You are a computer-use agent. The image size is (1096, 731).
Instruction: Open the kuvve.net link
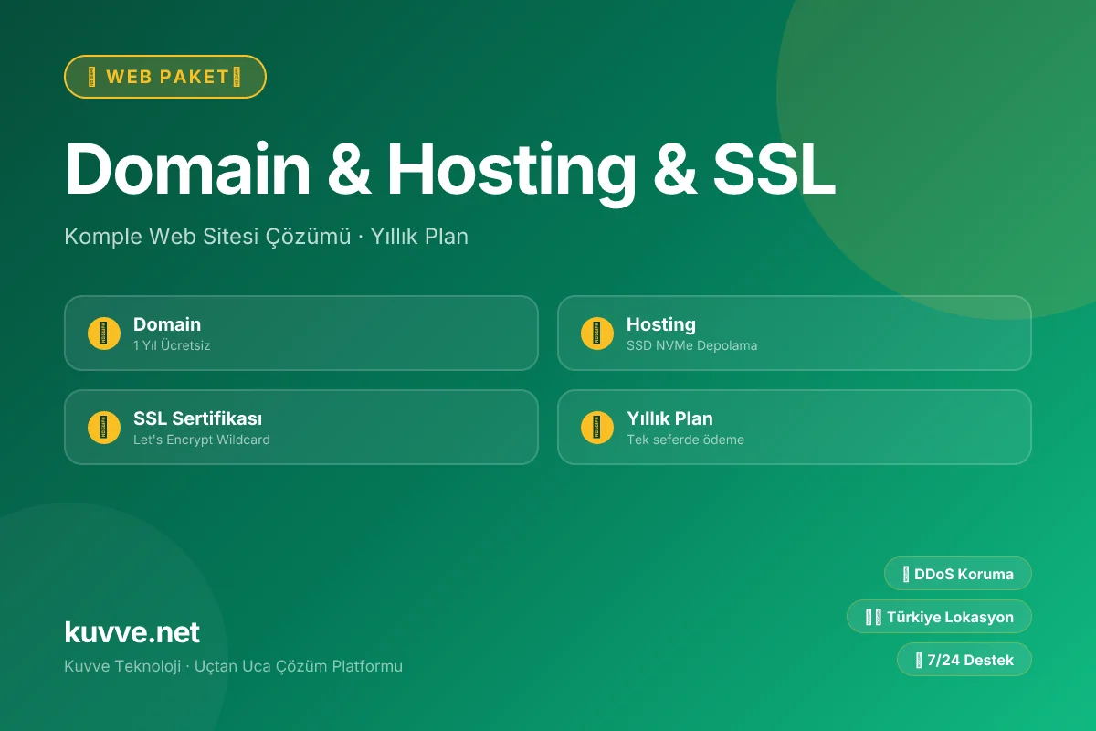pyautogui.click(x=132, y=632)
